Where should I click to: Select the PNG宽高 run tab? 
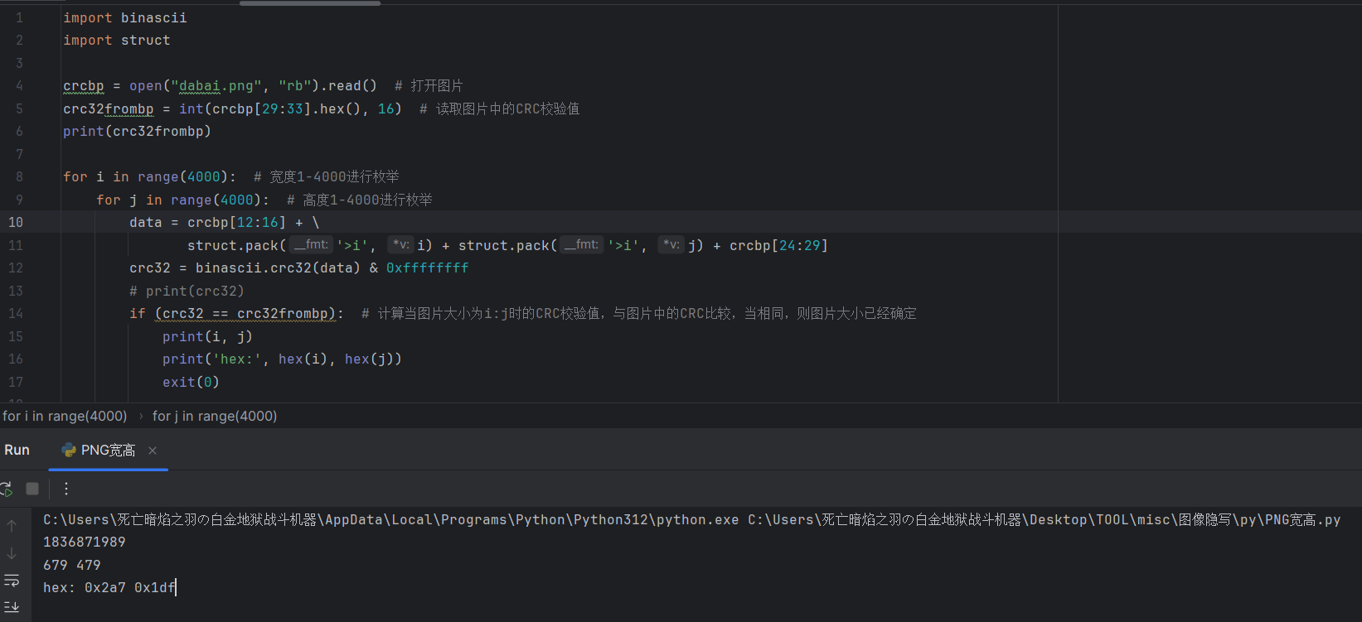click(x=109, y=451)
